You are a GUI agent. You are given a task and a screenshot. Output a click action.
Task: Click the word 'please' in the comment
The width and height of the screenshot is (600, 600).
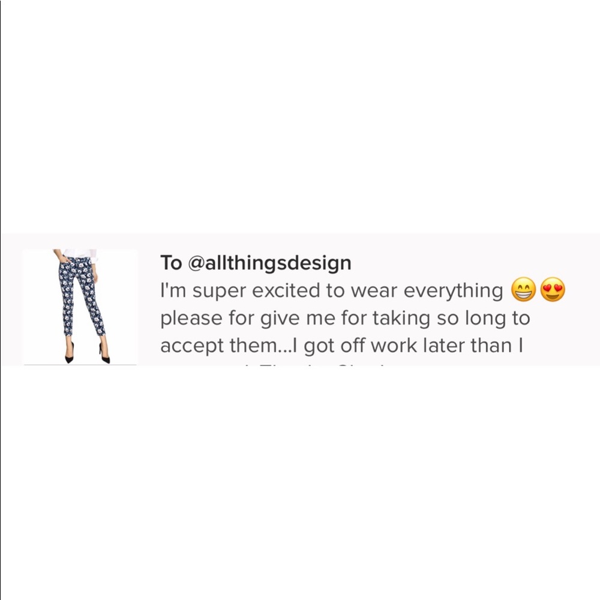pos(191,319)
